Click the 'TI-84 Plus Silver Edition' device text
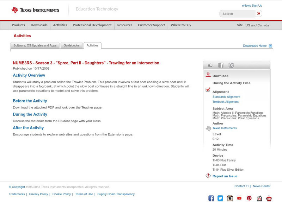The width and height of the screenshot is (282, 202). click(x=228, y=170)
